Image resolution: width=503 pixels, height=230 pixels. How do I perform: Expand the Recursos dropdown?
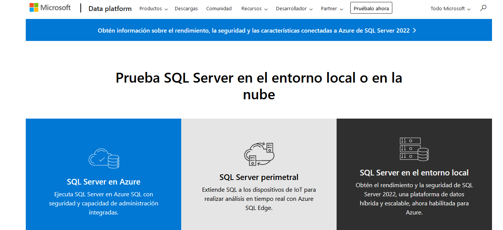tap(254, 8)
